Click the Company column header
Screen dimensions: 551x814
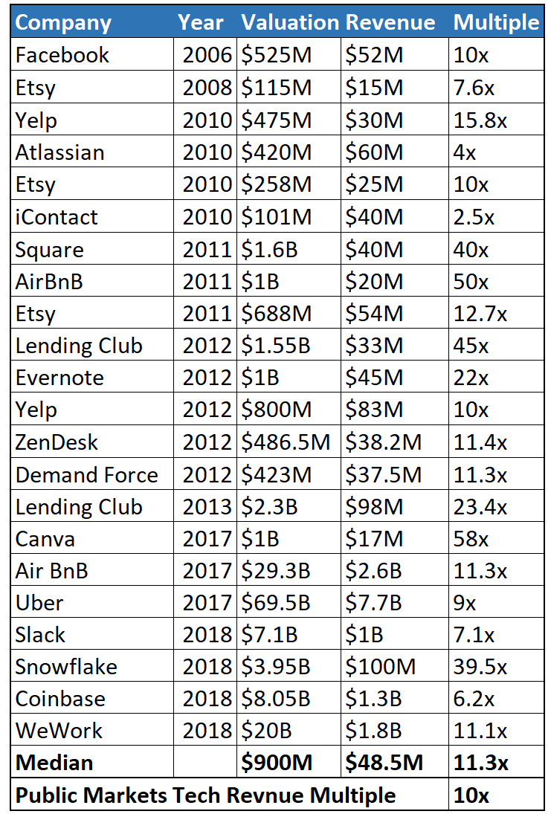tap(63, 22)
